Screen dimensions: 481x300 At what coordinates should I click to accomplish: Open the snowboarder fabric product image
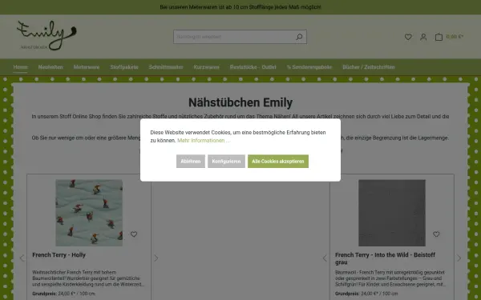click(x=89, y=213)
